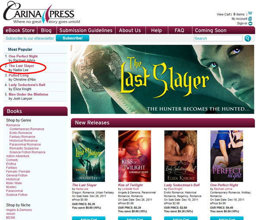The image size is (259, 220).
Task: Open Lady Seductress's Ball in Most Popular
Action: [27, 85]
